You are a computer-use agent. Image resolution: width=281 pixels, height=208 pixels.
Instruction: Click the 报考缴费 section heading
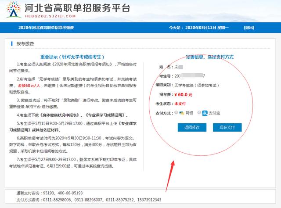tap(25, 44)
